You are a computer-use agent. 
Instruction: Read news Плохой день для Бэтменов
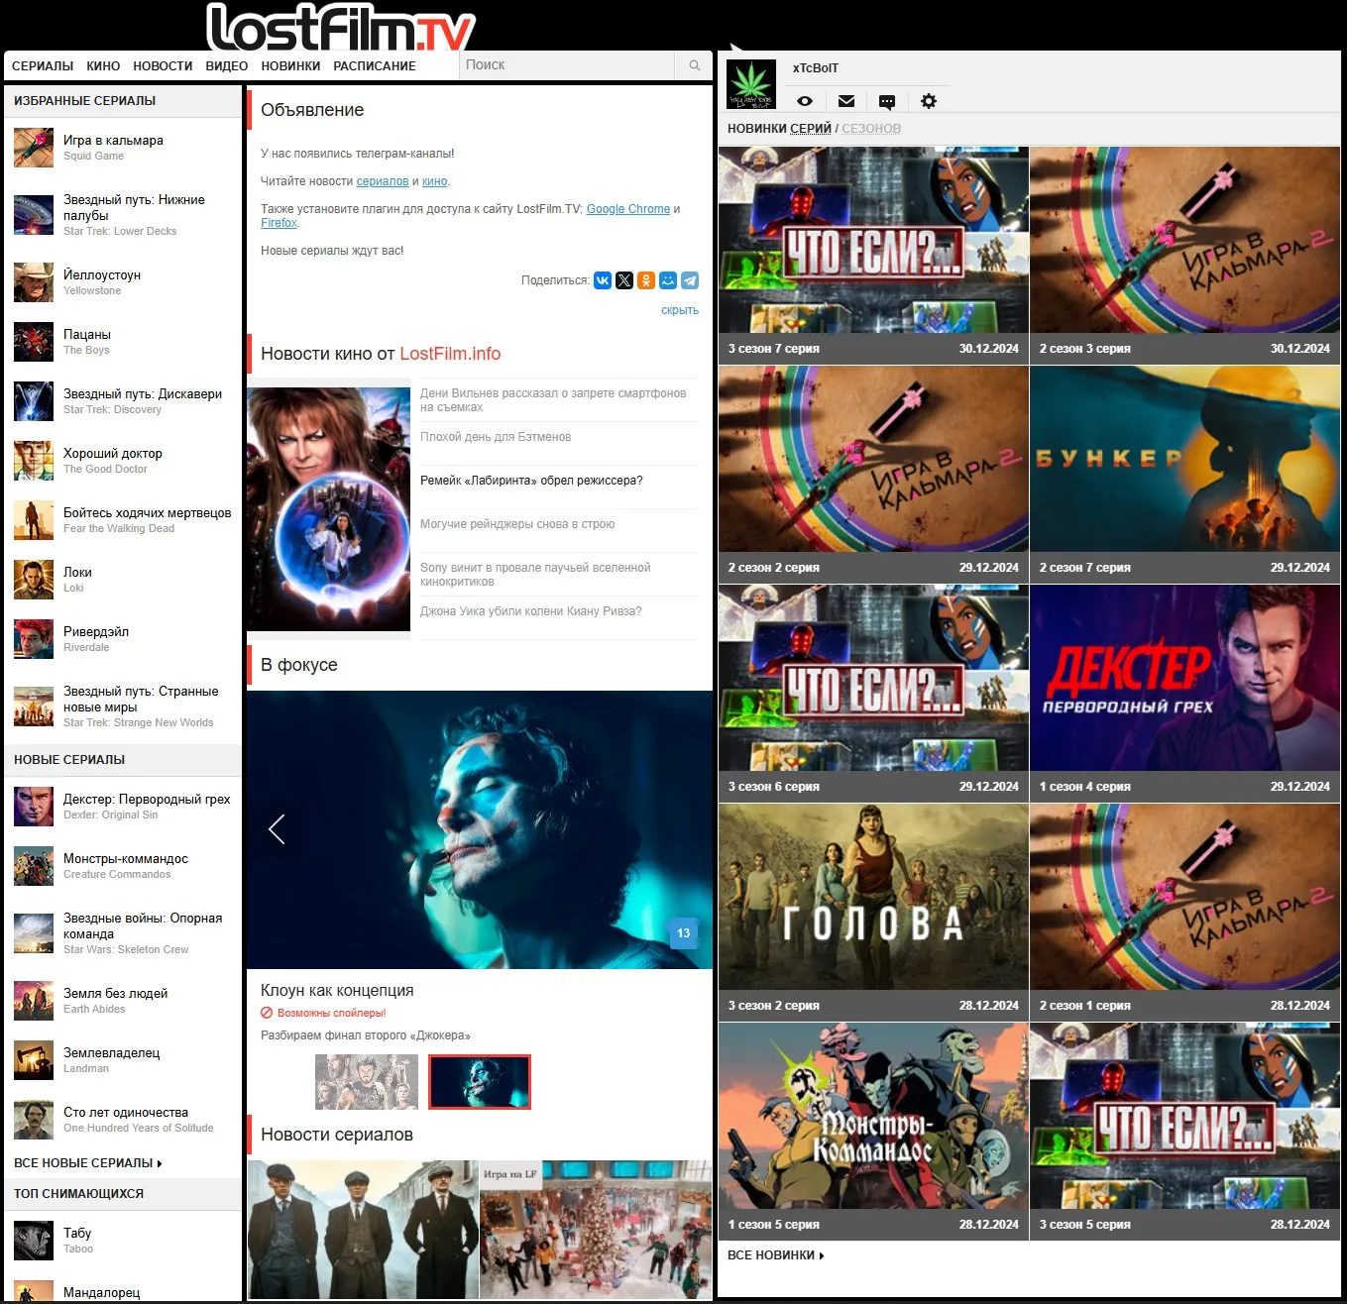pos(496,437)
